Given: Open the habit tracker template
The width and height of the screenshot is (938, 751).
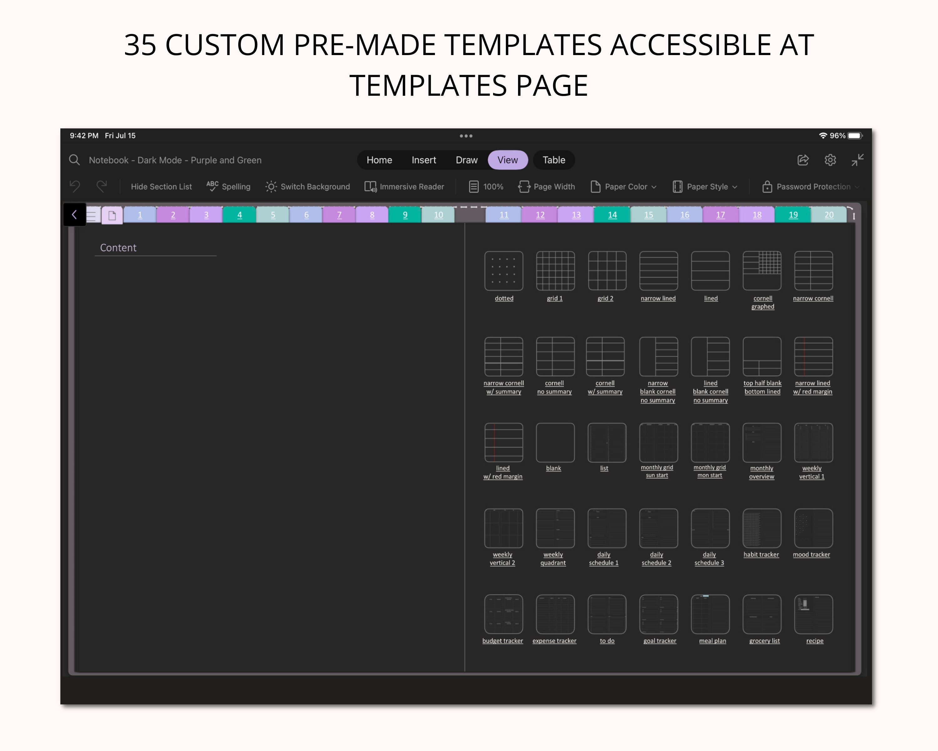Looking at the screenshot, I should tap(761, 528).
